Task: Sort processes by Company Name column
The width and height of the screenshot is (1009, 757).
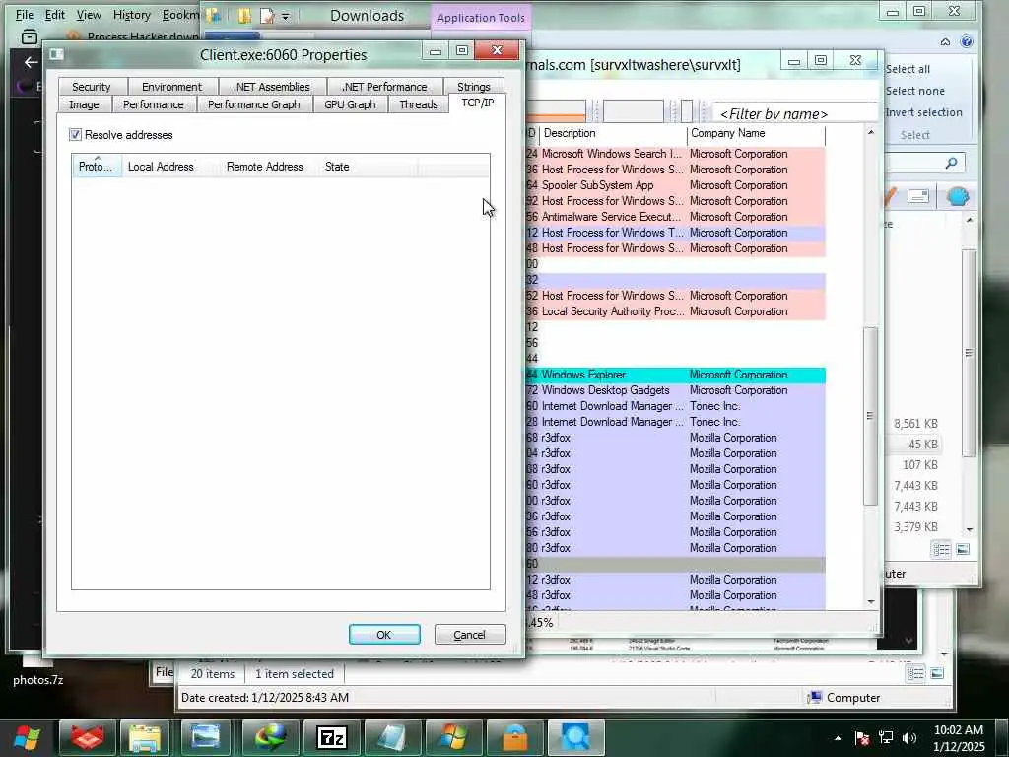Action: 756,133
